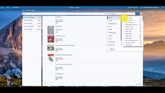Check the Berger, Gilda author facet checkbox
Image resolution: width=165 pixels, height=93 pixels.
tap(124, 32)
